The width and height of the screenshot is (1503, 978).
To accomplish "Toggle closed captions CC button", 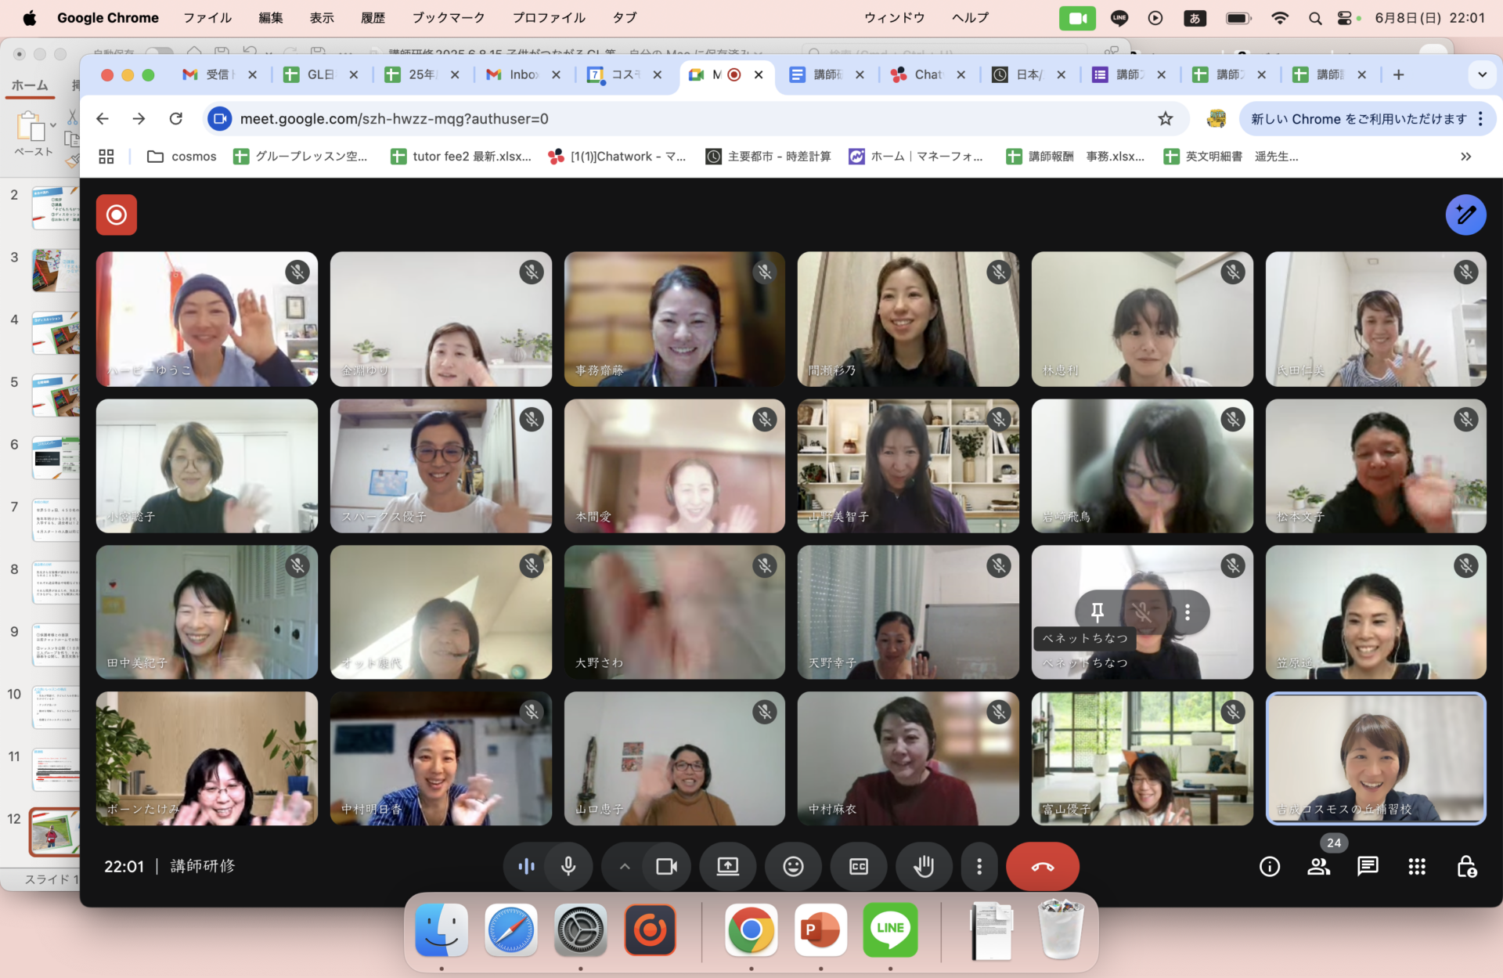I will [x=859, y=866].
